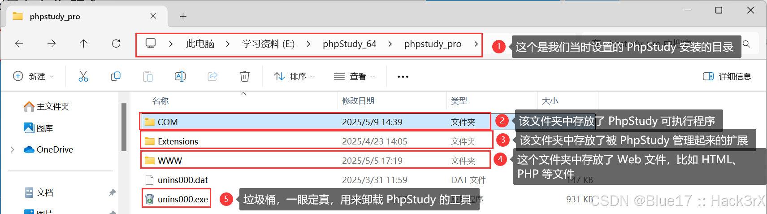Click the Rename icon in toolbar
This screenshot has height=214, width=767.
(x=180, y=76)
